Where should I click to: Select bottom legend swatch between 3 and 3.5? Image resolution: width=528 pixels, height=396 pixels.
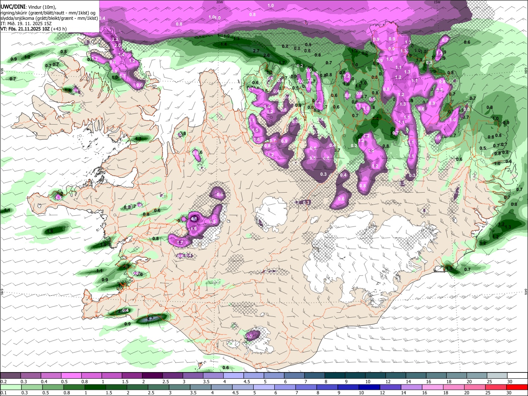(x=179, y=387)
